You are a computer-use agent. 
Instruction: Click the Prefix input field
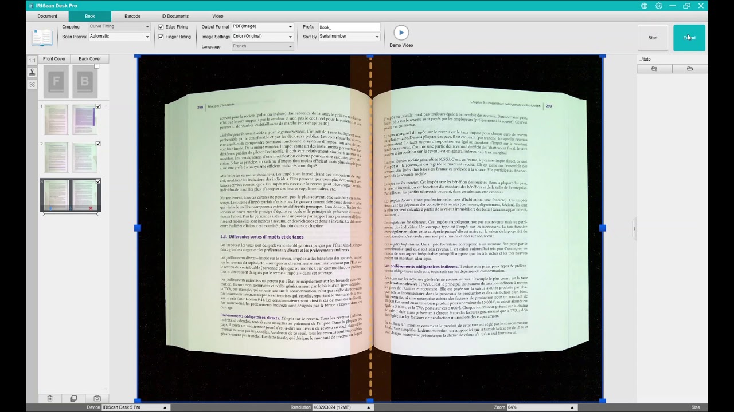(x=349, y=27)
